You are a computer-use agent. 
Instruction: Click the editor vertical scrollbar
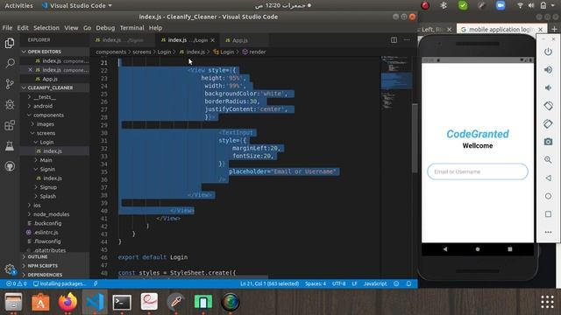click(415, 138)
